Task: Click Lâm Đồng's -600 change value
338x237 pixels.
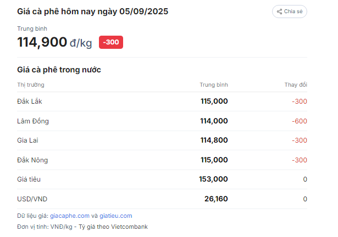Action: tap(300, 121)
